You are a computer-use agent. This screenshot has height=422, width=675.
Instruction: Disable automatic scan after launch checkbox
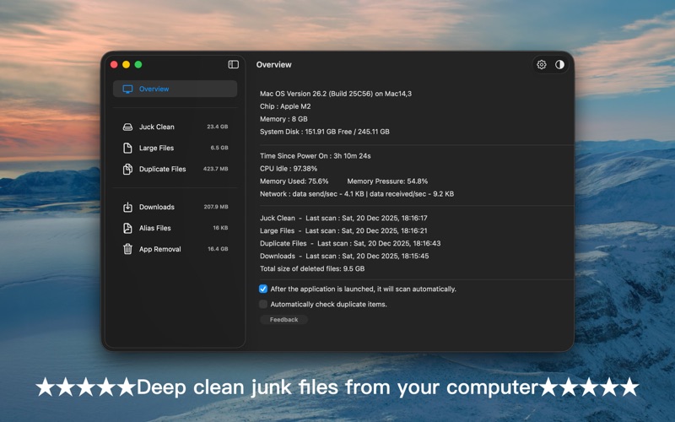263,289
